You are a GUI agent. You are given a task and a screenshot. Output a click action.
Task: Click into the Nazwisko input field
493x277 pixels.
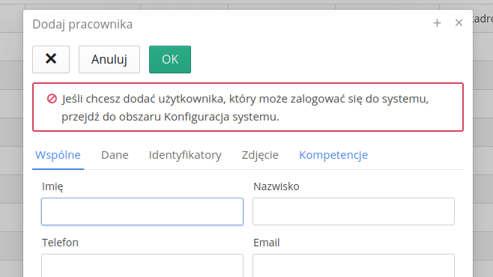[354, 211]
